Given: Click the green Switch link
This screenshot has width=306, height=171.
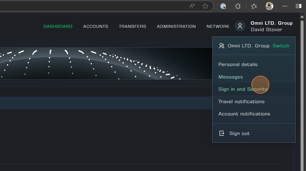Looking at the screenshot, I should 281,46.
